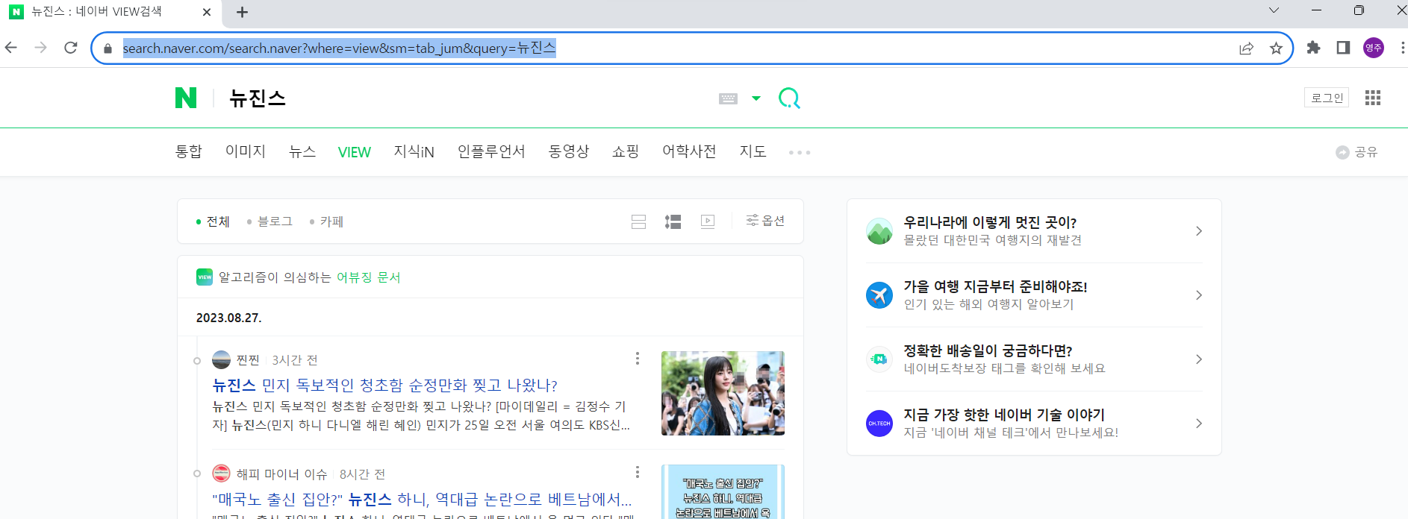Screen dimensions: 1408x519
Task: Click the 찐찐 author name
Action: pyautogui.click(x=248, y=360)
